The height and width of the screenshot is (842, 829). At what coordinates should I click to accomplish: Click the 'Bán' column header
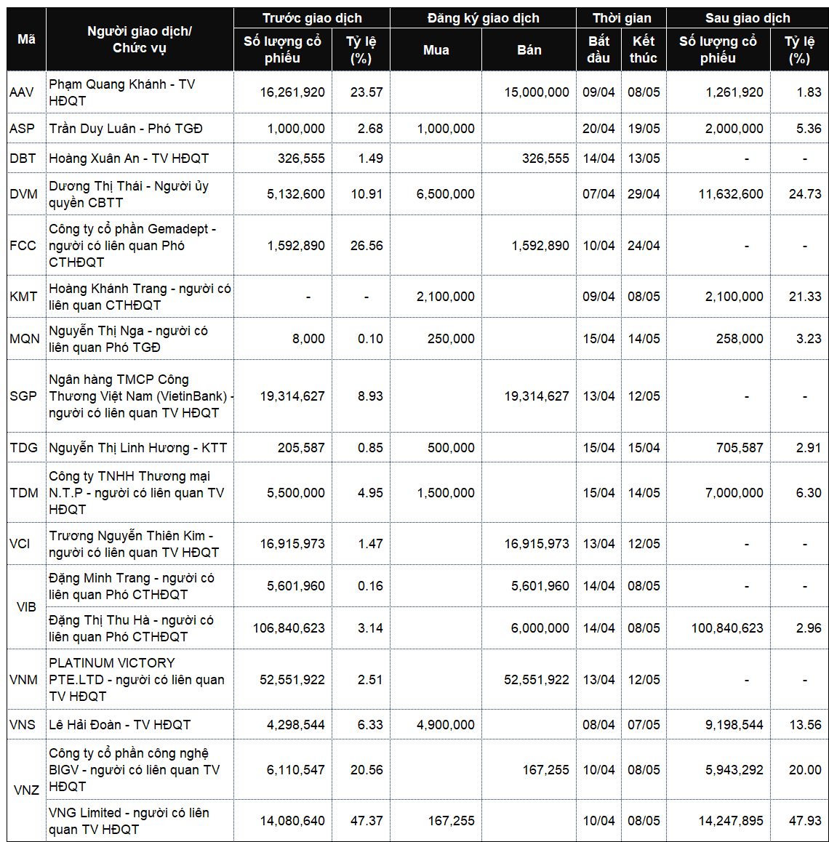click(529, 50)
